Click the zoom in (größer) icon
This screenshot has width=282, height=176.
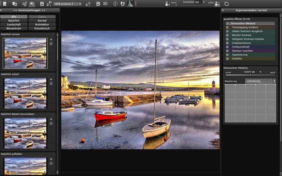point(217,4)
